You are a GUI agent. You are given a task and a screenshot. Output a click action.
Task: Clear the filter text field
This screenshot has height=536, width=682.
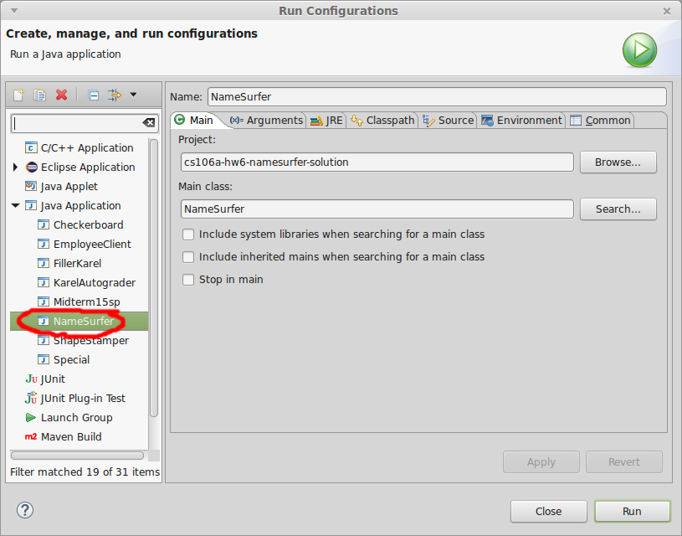pyautogui.click(x=148, y=123)
